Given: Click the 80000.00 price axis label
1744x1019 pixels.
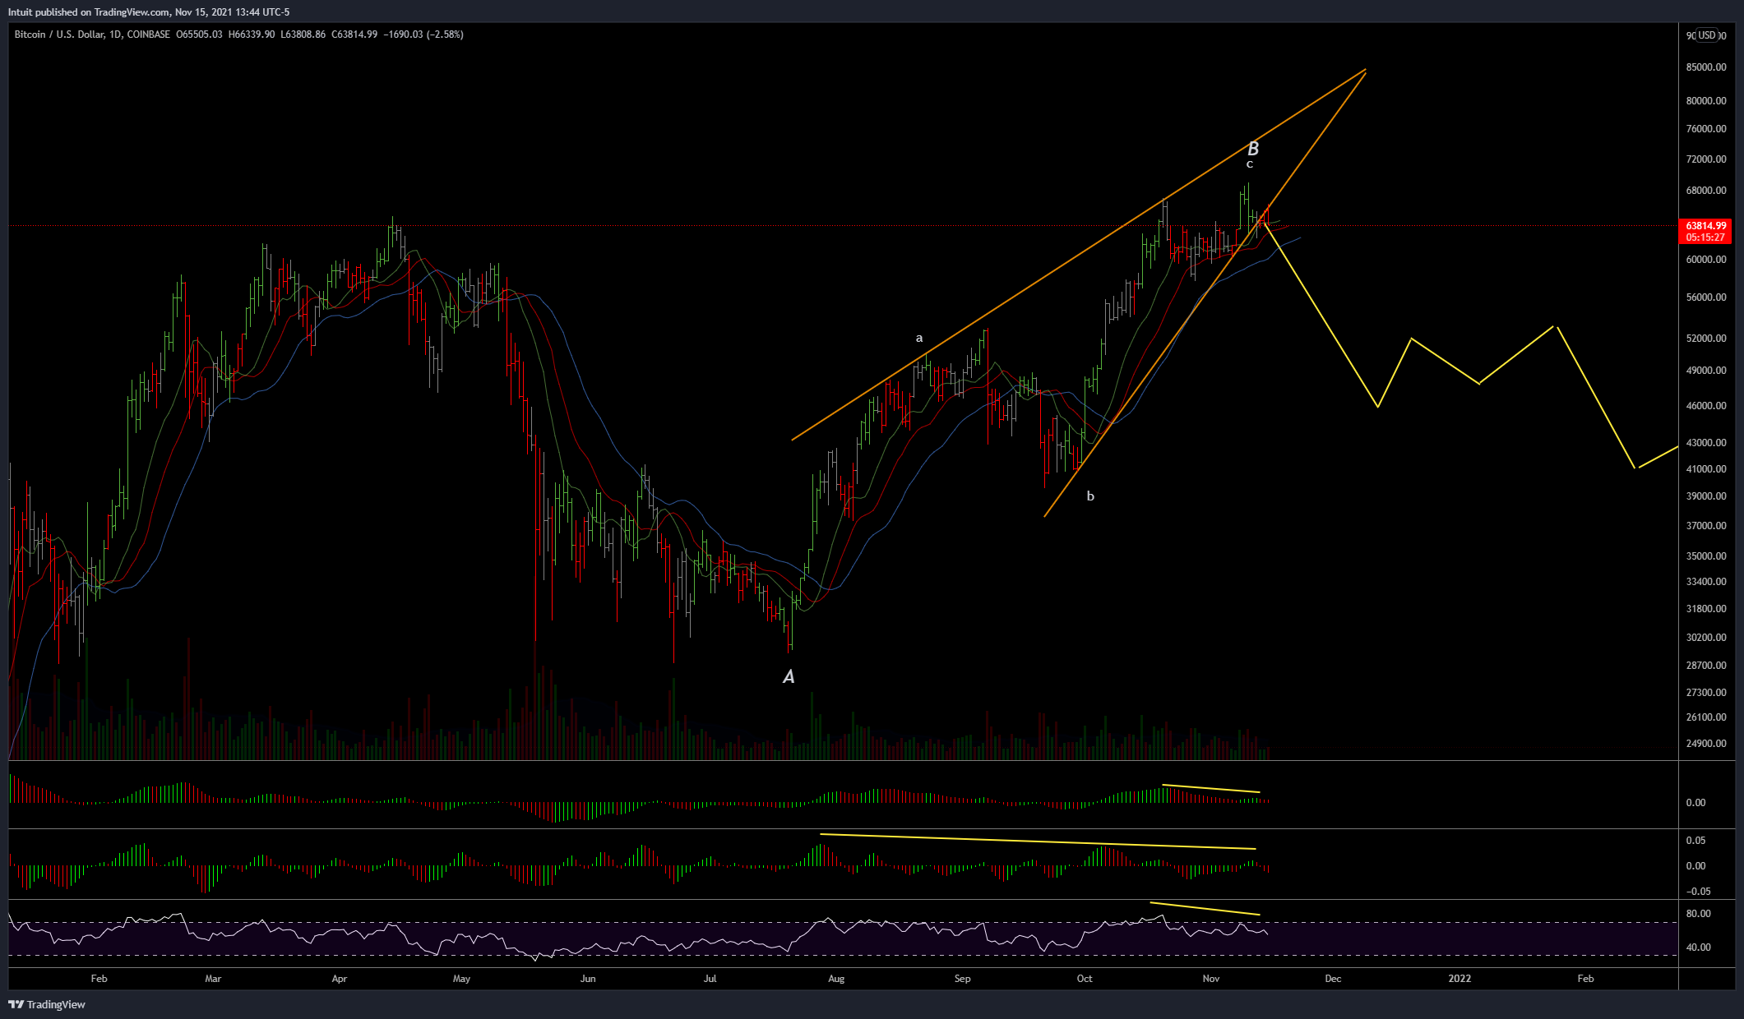Looking at the screenshot, I should point(1706,101).
